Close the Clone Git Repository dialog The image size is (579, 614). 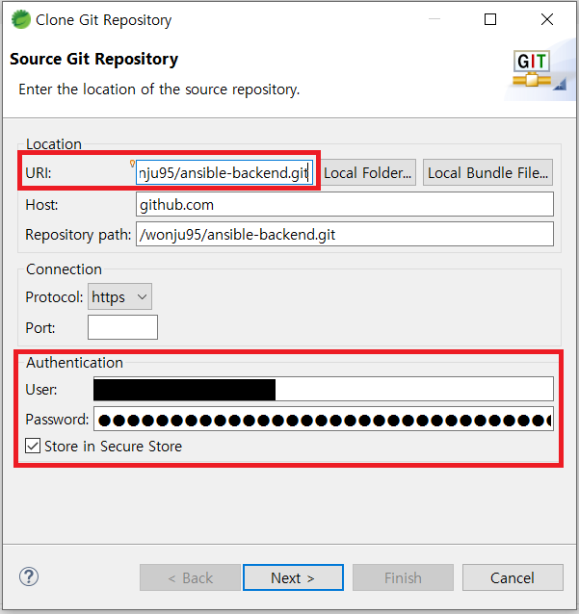pyautogui.click(x=547, y=19)
